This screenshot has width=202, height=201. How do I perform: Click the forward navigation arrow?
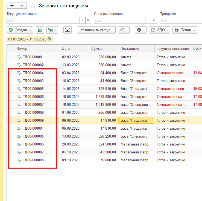[22, 5]
